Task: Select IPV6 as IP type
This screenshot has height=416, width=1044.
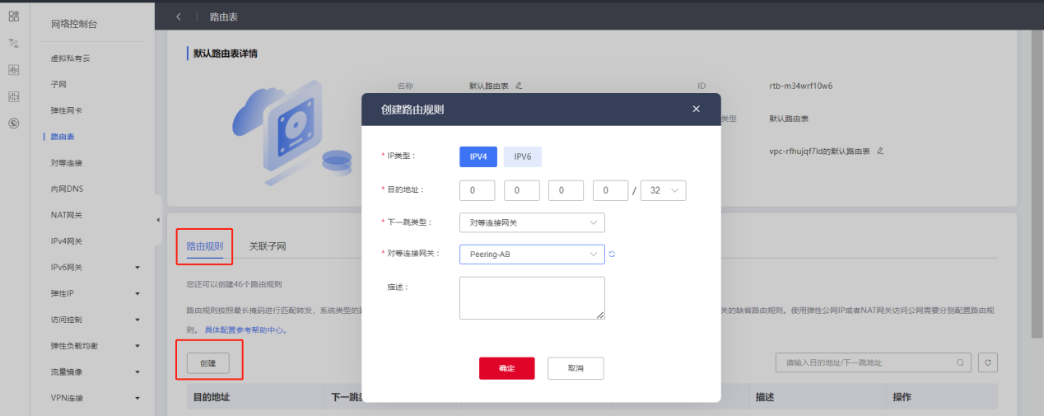Action: (523, 157)
